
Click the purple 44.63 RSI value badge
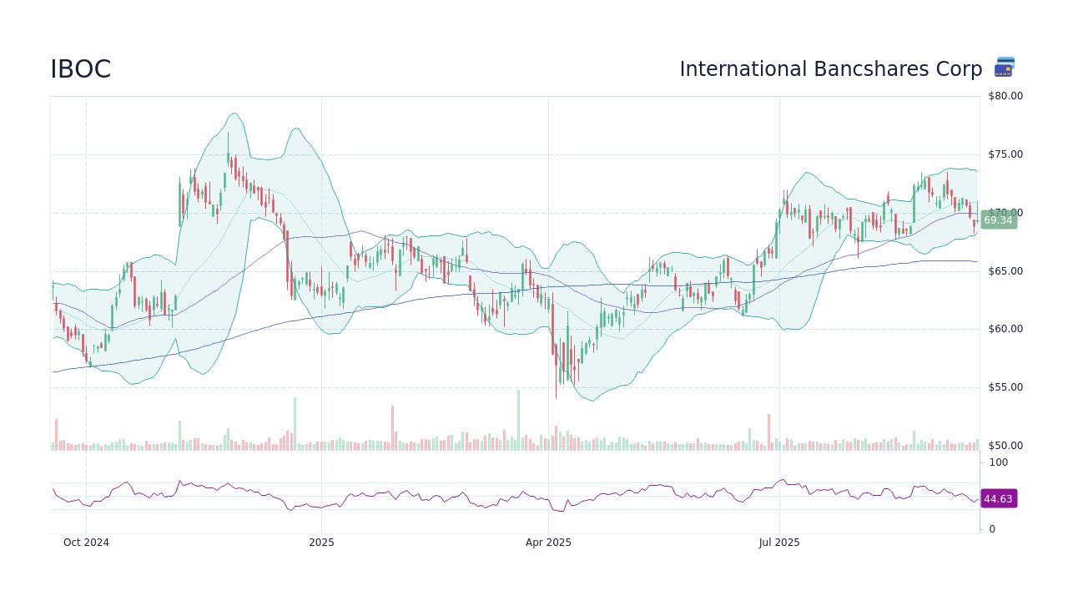pos(997,498)
